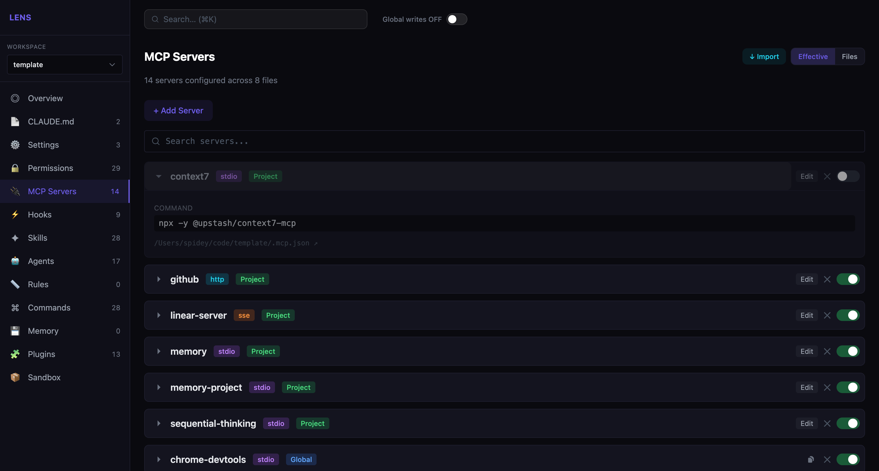Open the workspace selector showing template
Screen dimensions: 879x471
click(x=65, y=65)
